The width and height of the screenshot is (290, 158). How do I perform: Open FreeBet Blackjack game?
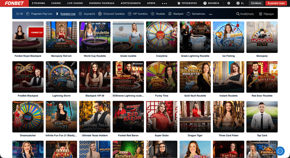tap(28, 77)
